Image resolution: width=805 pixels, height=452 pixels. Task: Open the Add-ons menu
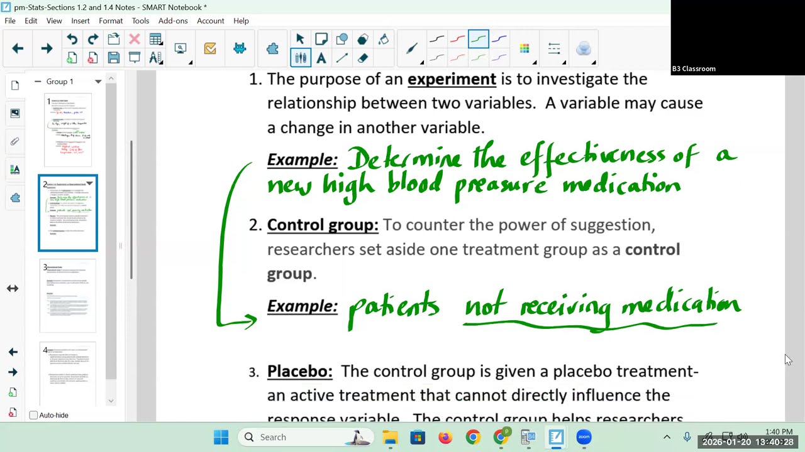(173, 21)
